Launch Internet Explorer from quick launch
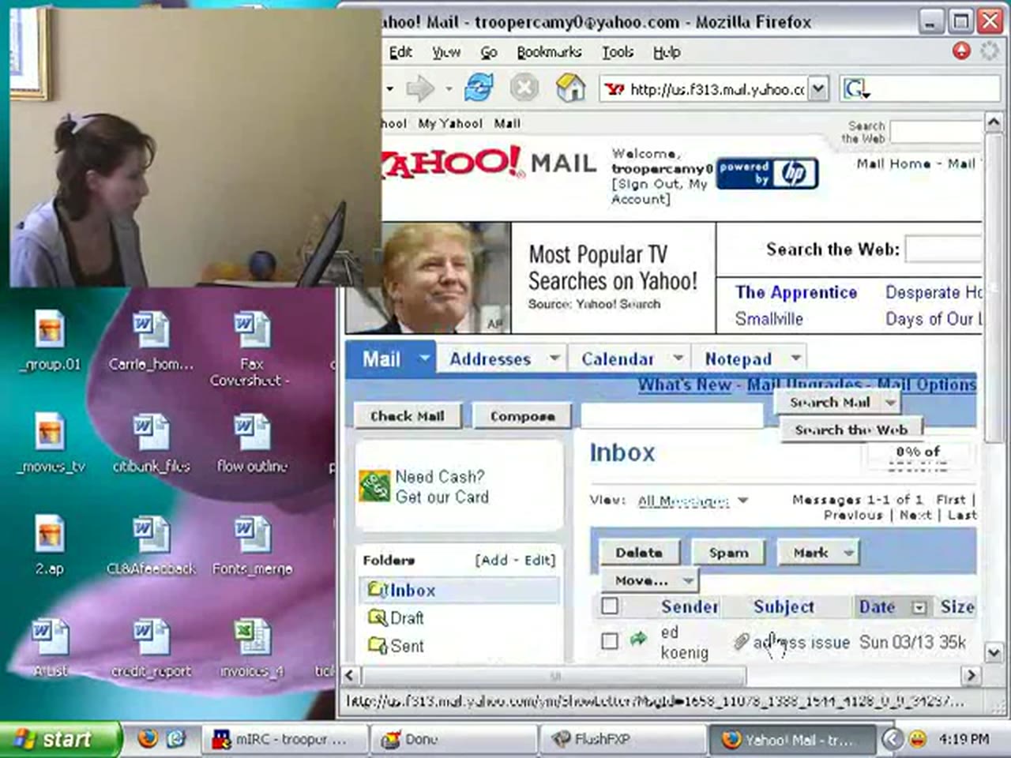The height and width of the screenshot is (758, 1011). point(176,739)
